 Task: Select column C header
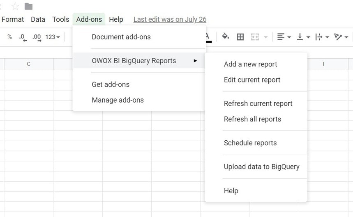(x=28, y=64)
